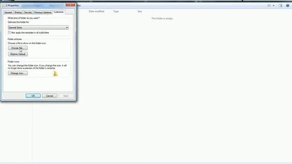292x164 pixels.
Task: Click Cancel in the Properties dialog
Action: tap(50, 96)
